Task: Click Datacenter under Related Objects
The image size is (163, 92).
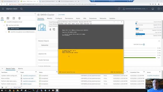Action: coord(45,45)
